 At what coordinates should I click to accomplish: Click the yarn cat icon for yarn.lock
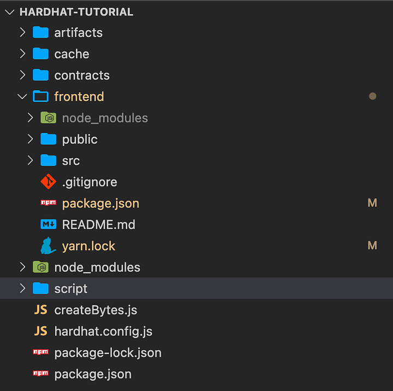tap(48, 246)
